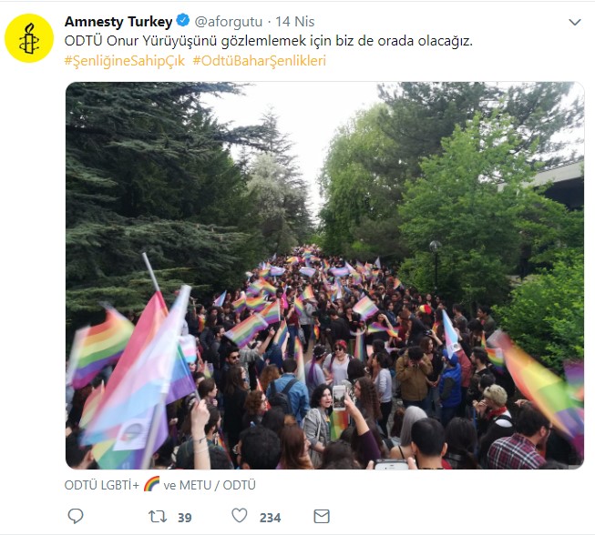The image size is (595, 535).
Task: Open the tagged ODTÜ LGBTİ+ account
Action: (102, 485)
